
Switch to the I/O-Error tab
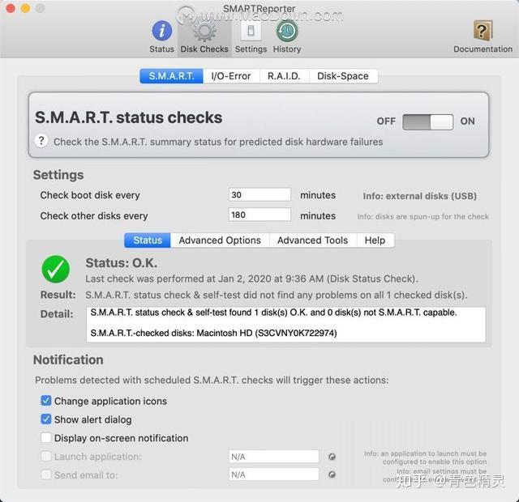pyautogui.click(x=231, y=76)
